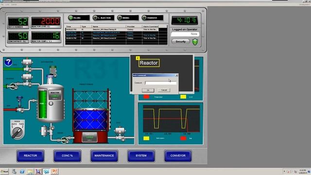Open the REACTOR navigation button
Image resolution: width=311 pixels, height=175 pixels.
pyautogui.click(x=30, y=156)
